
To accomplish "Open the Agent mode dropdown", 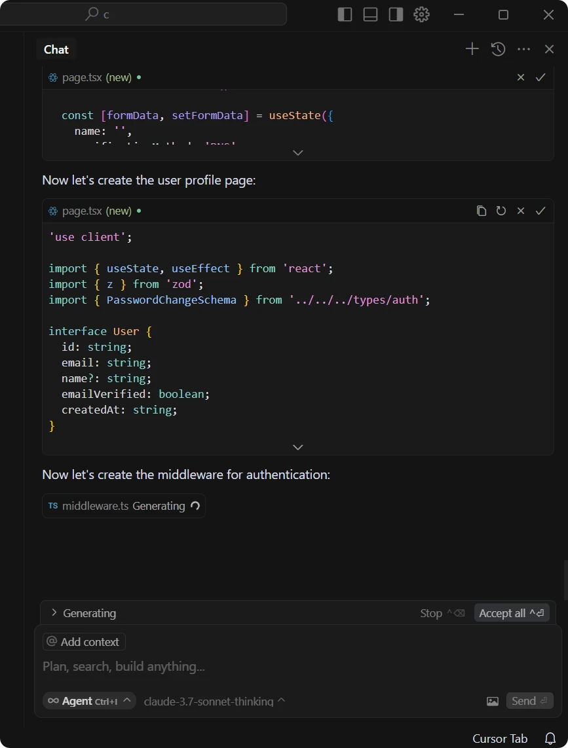I will (89, 701).
